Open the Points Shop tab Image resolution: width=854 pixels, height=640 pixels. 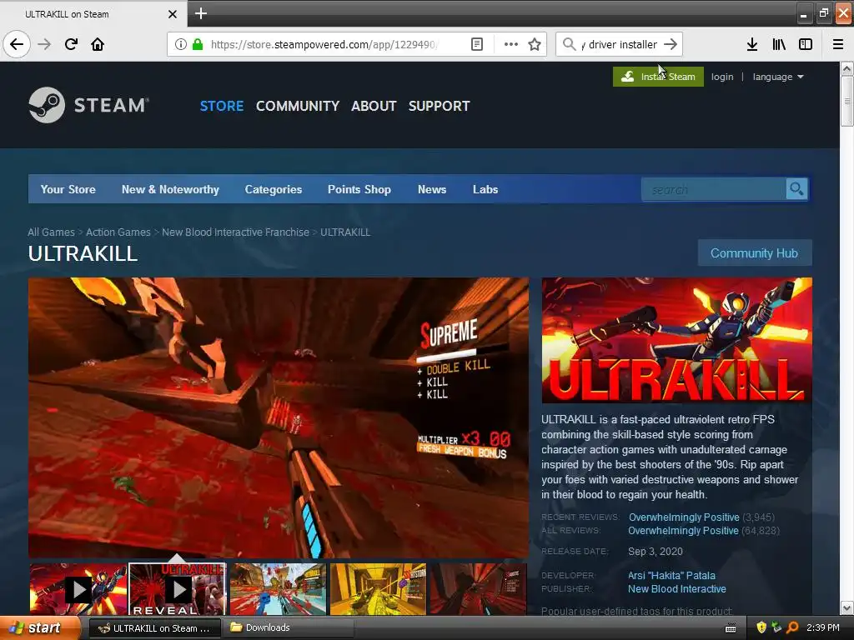[359, 189]
